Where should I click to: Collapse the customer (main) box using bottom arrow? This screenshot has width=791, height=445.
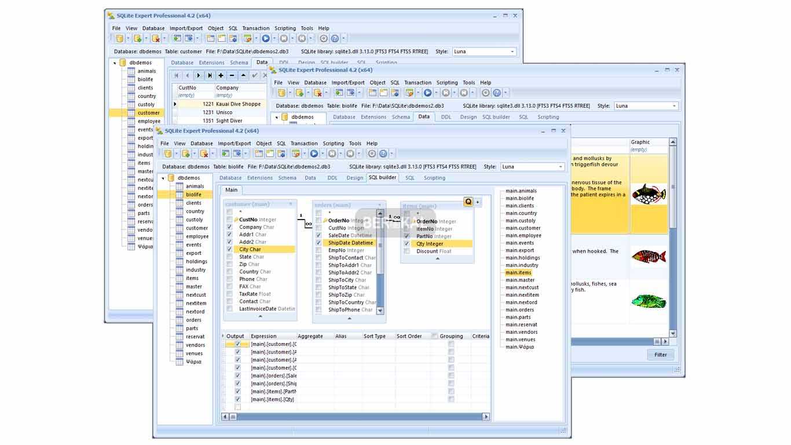click(260, 316)
